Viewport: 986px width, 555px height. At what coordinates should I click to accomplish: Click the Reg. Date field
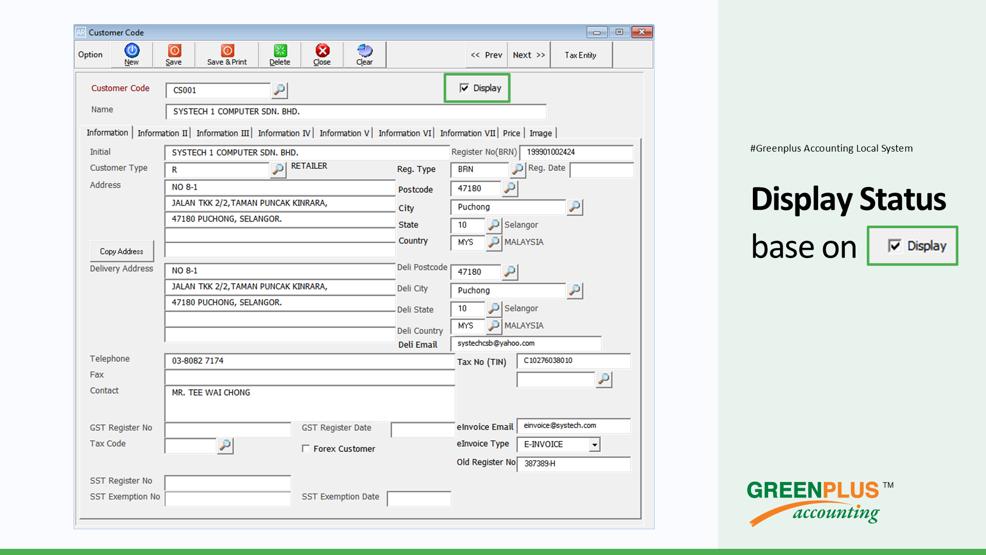pos(601,170)
